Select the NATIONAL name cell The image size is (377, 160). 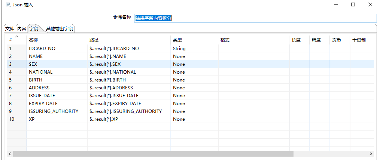coord(57,72)
